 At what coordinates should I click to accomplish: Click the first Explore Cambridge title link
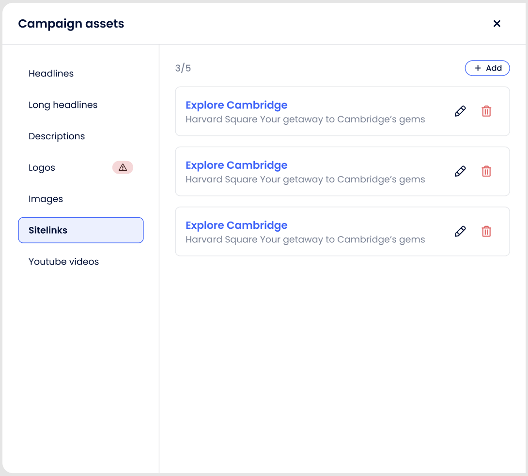pyautogui.click(x=236, y=105)
